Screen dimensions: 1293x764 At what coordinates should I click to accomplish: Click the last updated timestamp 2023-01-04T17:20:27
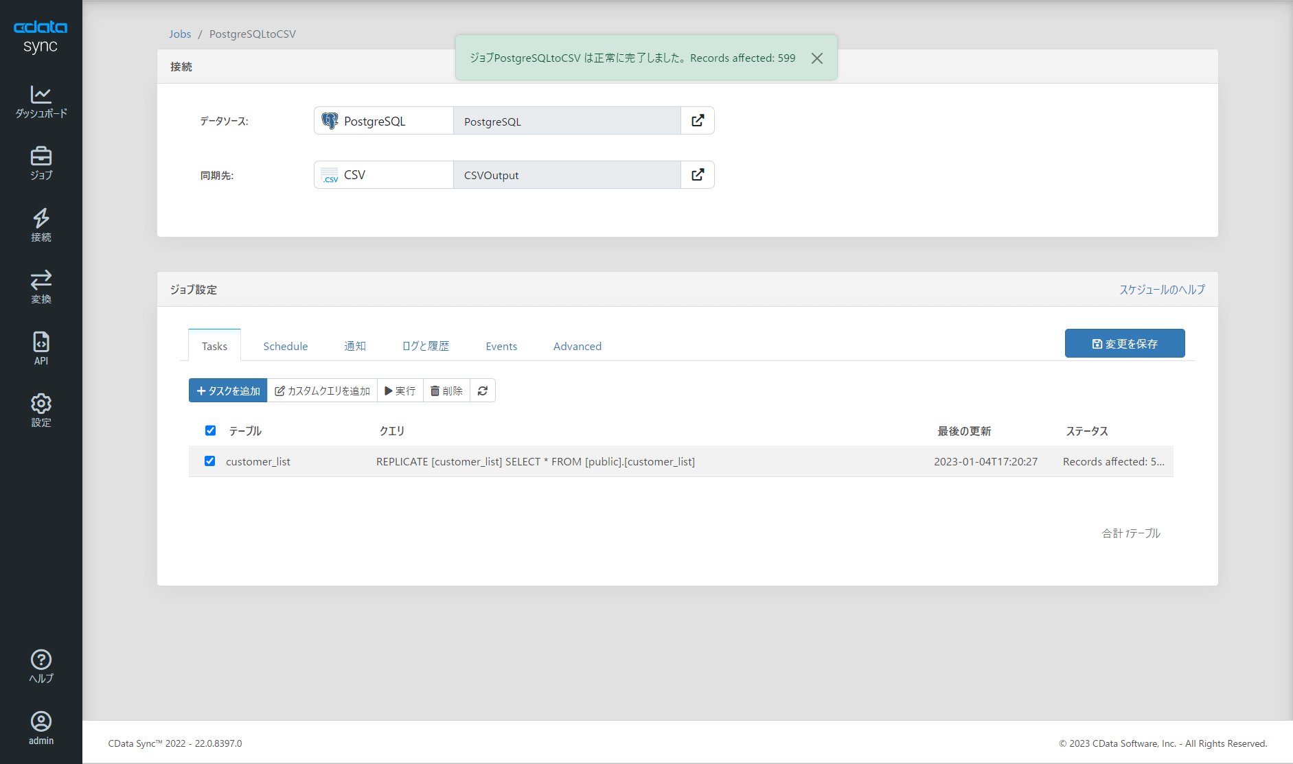tap(986, 461)
